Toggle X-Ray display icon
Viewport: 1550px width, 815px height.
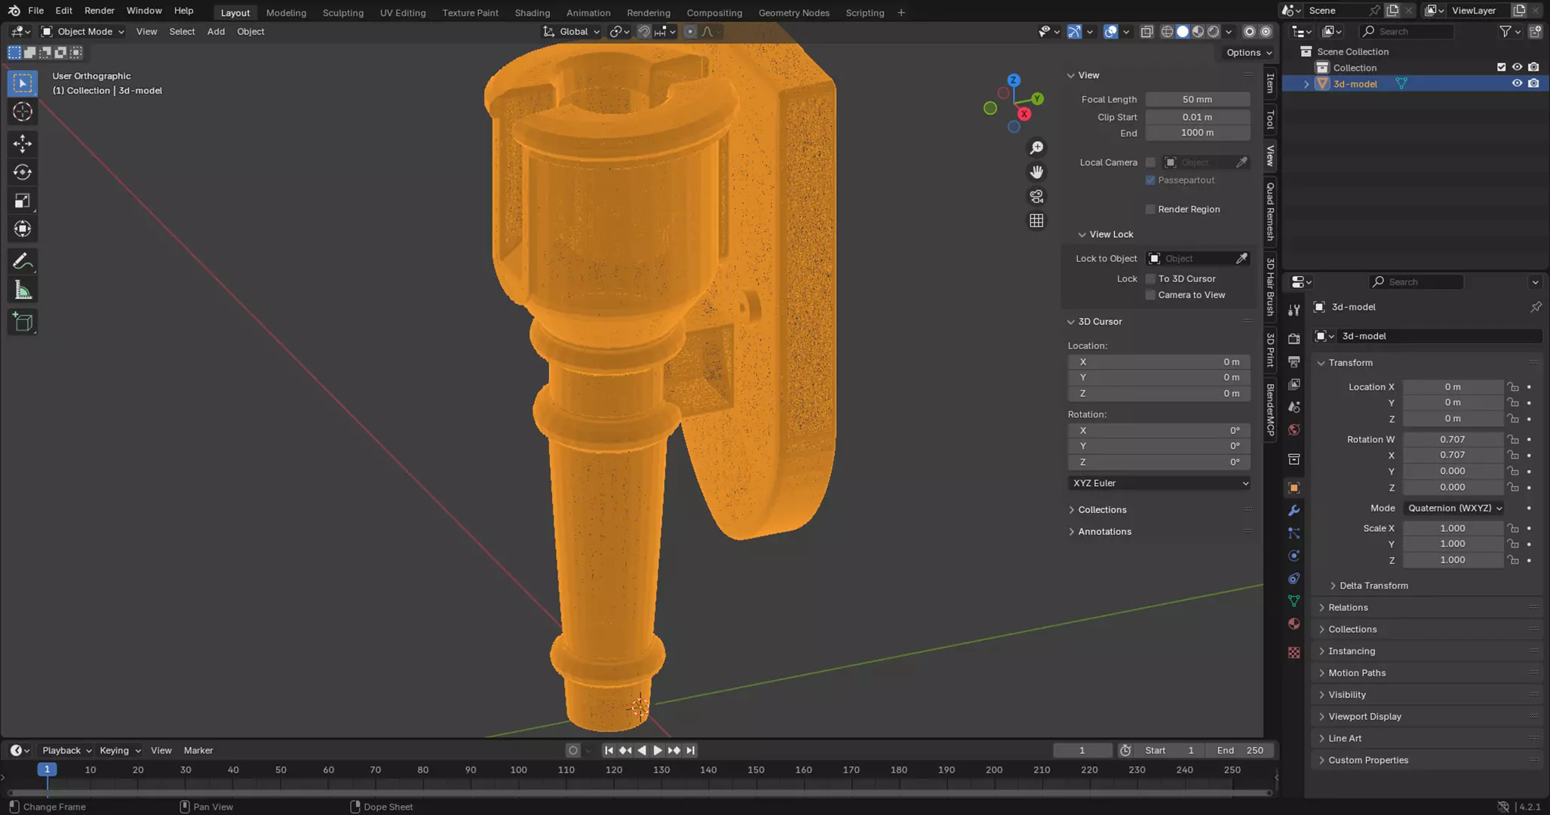[x=1146, y=32]
